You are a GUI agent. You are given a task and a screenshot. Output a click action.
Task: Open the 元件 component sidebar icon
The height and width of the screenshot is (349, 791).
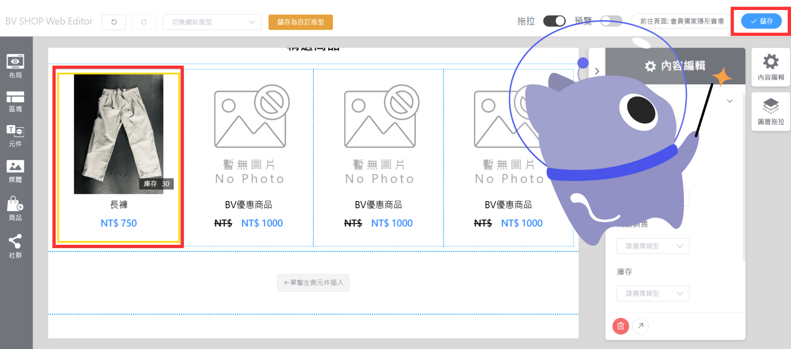[15, 136]
